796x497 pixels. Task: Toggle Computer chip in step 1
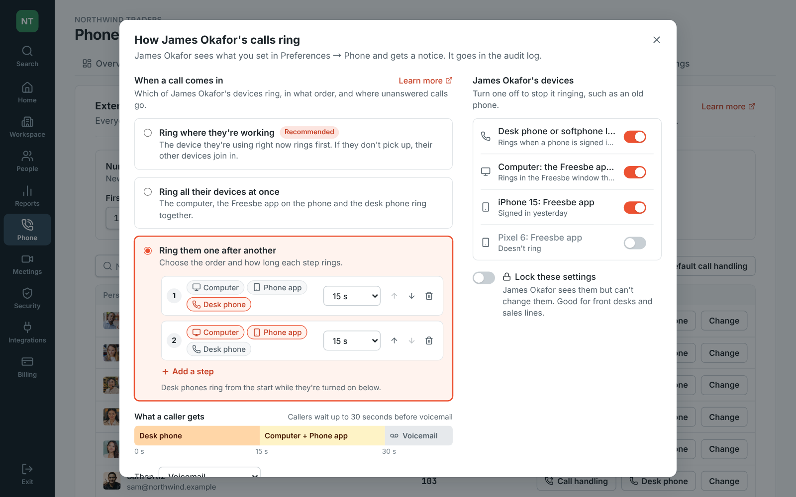tap(215, 287)
